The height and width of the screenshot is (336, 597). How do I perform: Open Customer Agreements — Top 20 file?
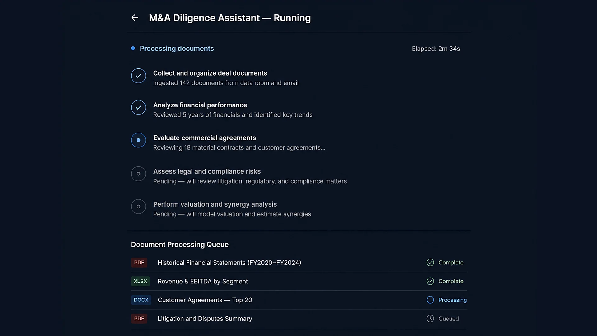pos(205,300)
